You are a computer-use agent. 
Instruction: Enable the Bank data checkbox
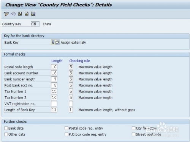[x=6, y=128]
